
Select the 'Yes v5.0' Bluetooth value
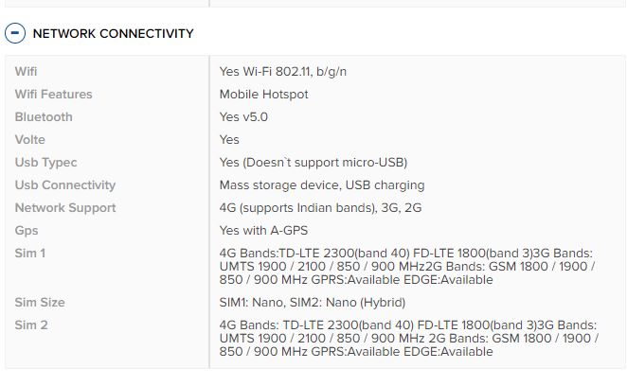pos(243,117)
